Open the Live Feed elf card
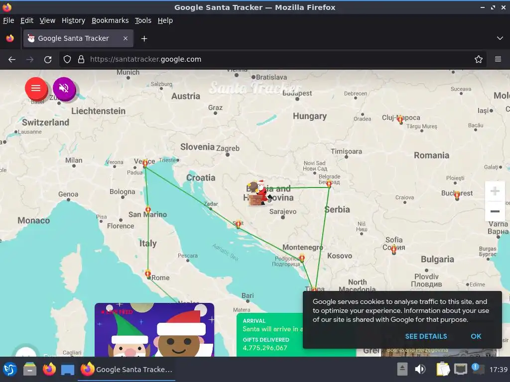510x382 pixels. pos(154,330)
